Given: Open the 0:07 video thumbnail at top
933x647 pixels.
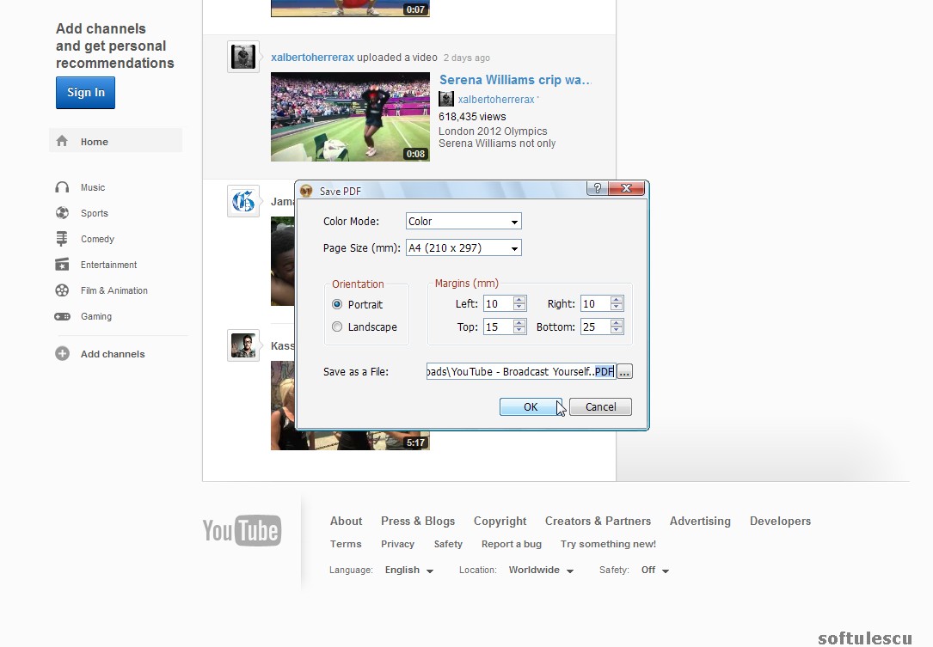Looking at the screenshot, I should click(351, 9).
